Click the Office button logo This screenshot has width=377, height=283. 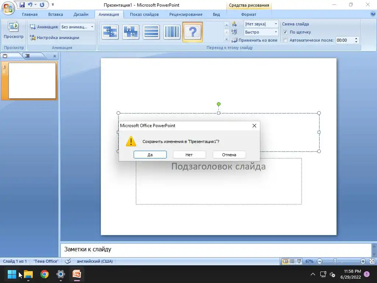pyautogui.click(x=8, y=8)
